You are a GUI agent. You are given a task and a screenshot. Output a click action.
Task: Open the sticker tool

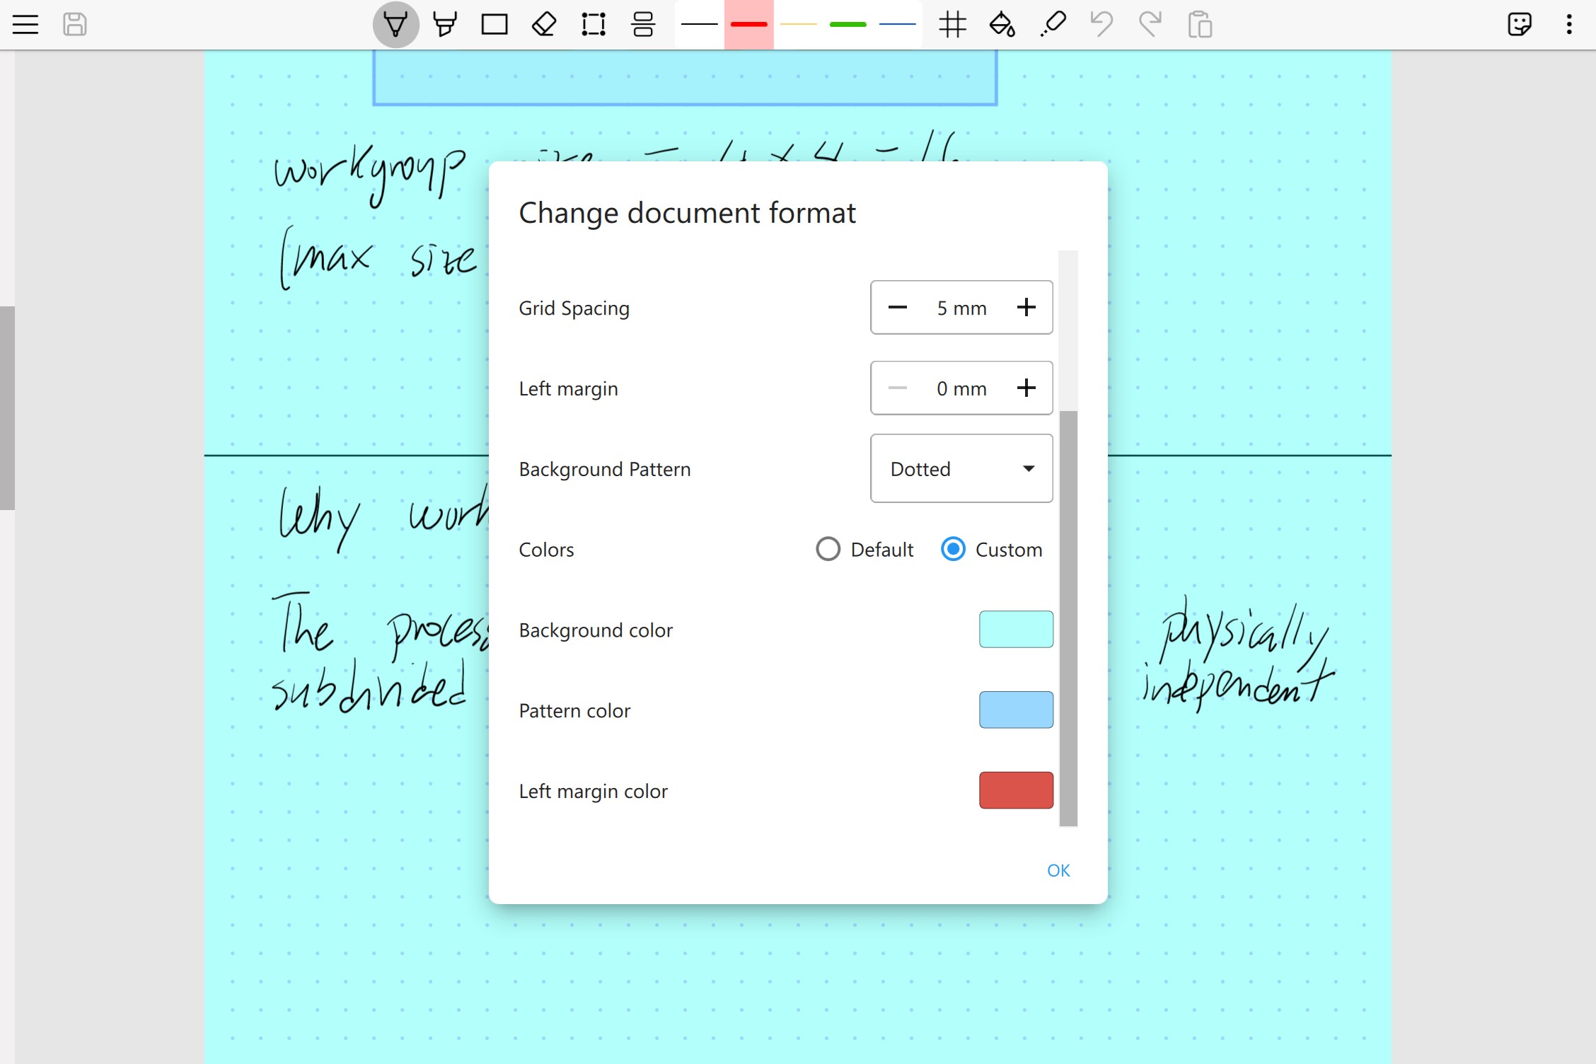1520,24
